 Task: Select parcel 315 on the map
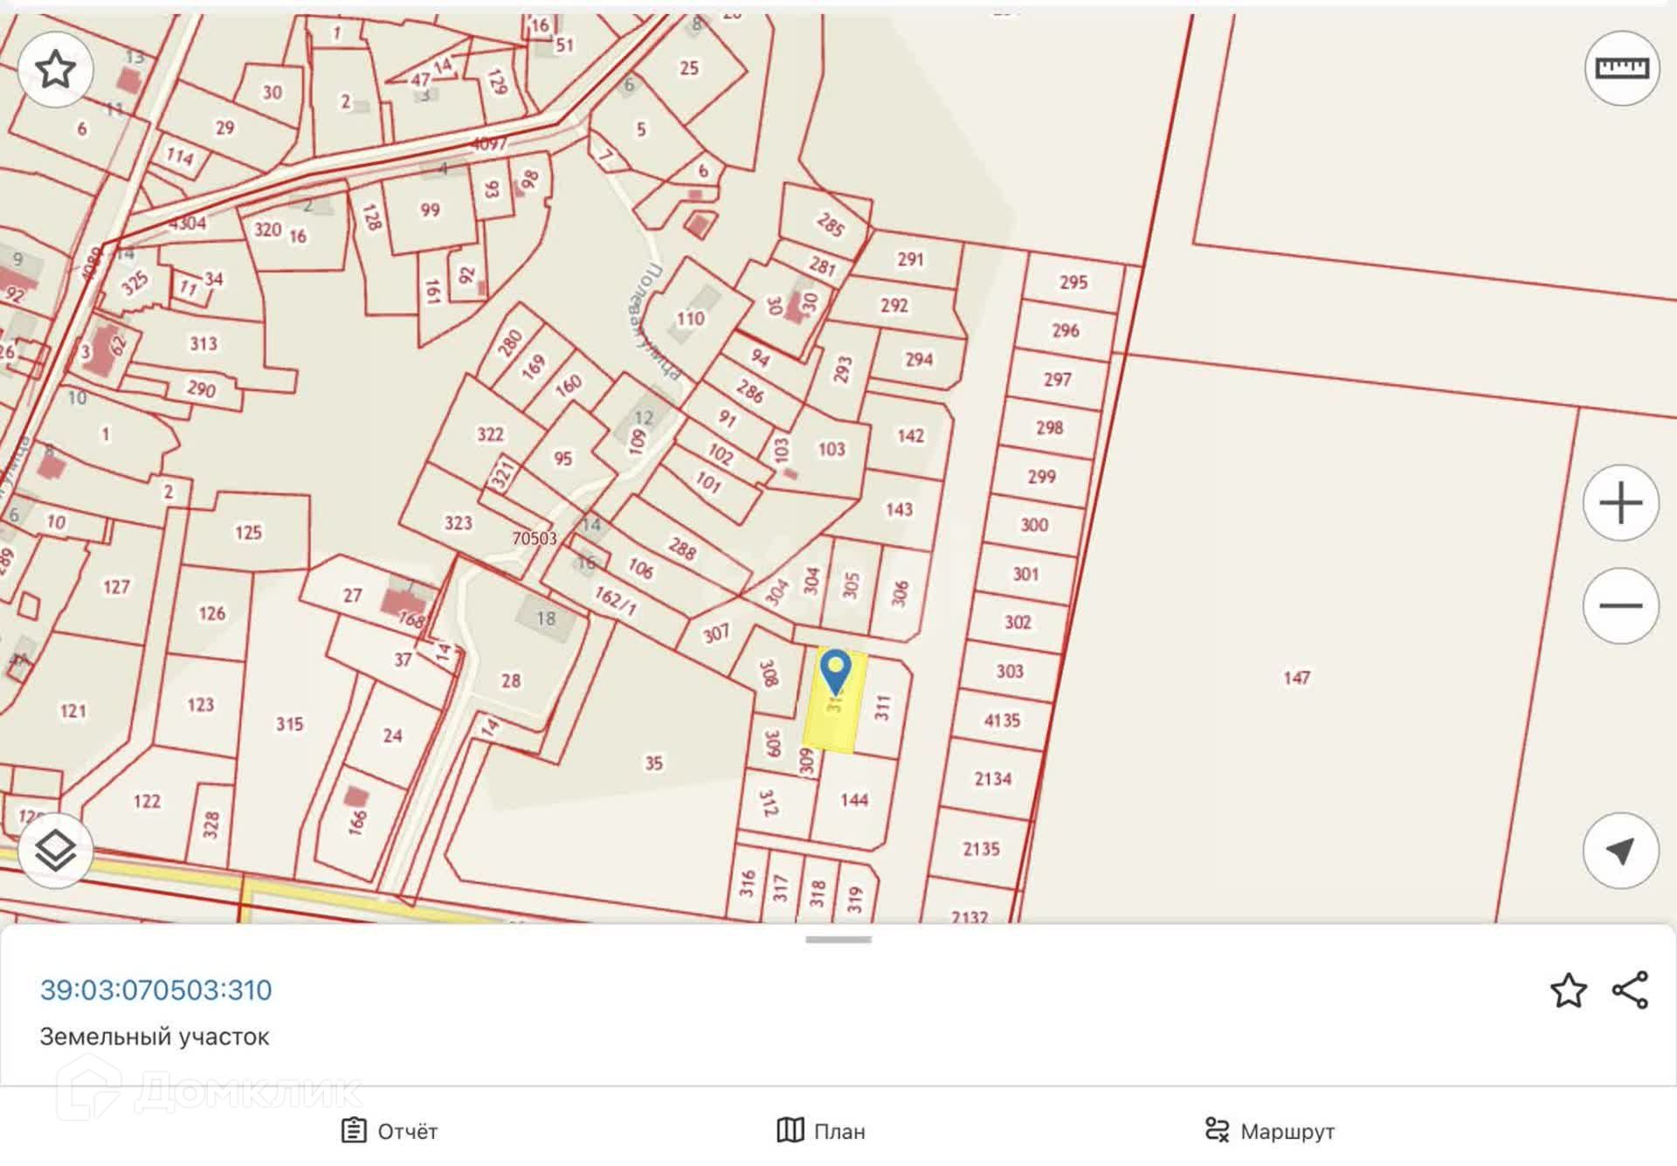[289, 724]
